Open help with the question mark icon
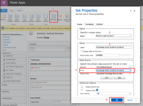Screen dimensions: 143x106 coord(131,11)
